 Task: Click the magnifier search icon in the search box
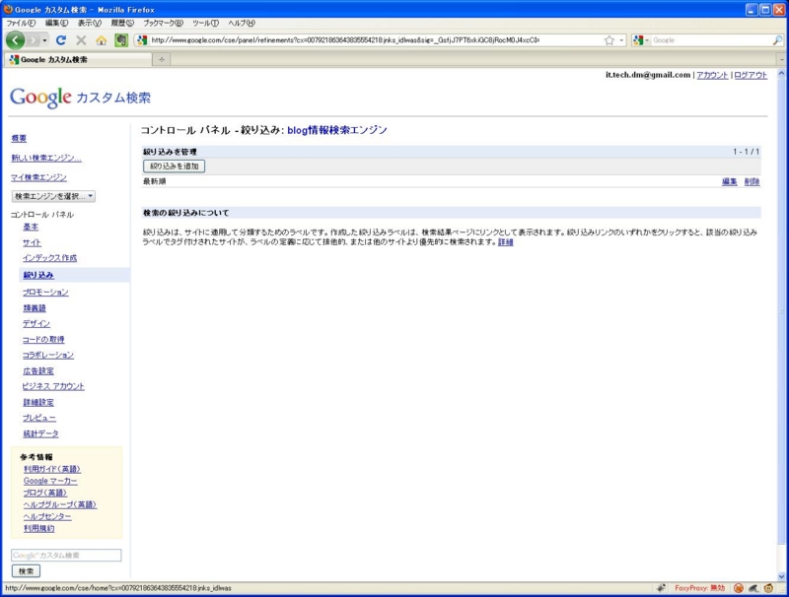(777, 40)
